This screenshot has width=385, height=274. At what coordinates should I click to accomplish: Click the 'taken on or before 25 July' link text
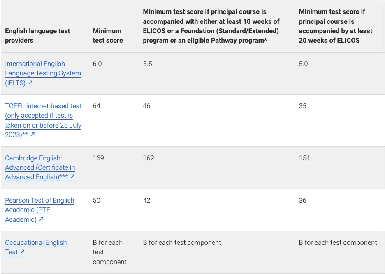[43, 125]
